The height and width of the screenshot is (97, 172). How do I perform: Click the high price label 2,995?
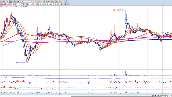point(118,10)
